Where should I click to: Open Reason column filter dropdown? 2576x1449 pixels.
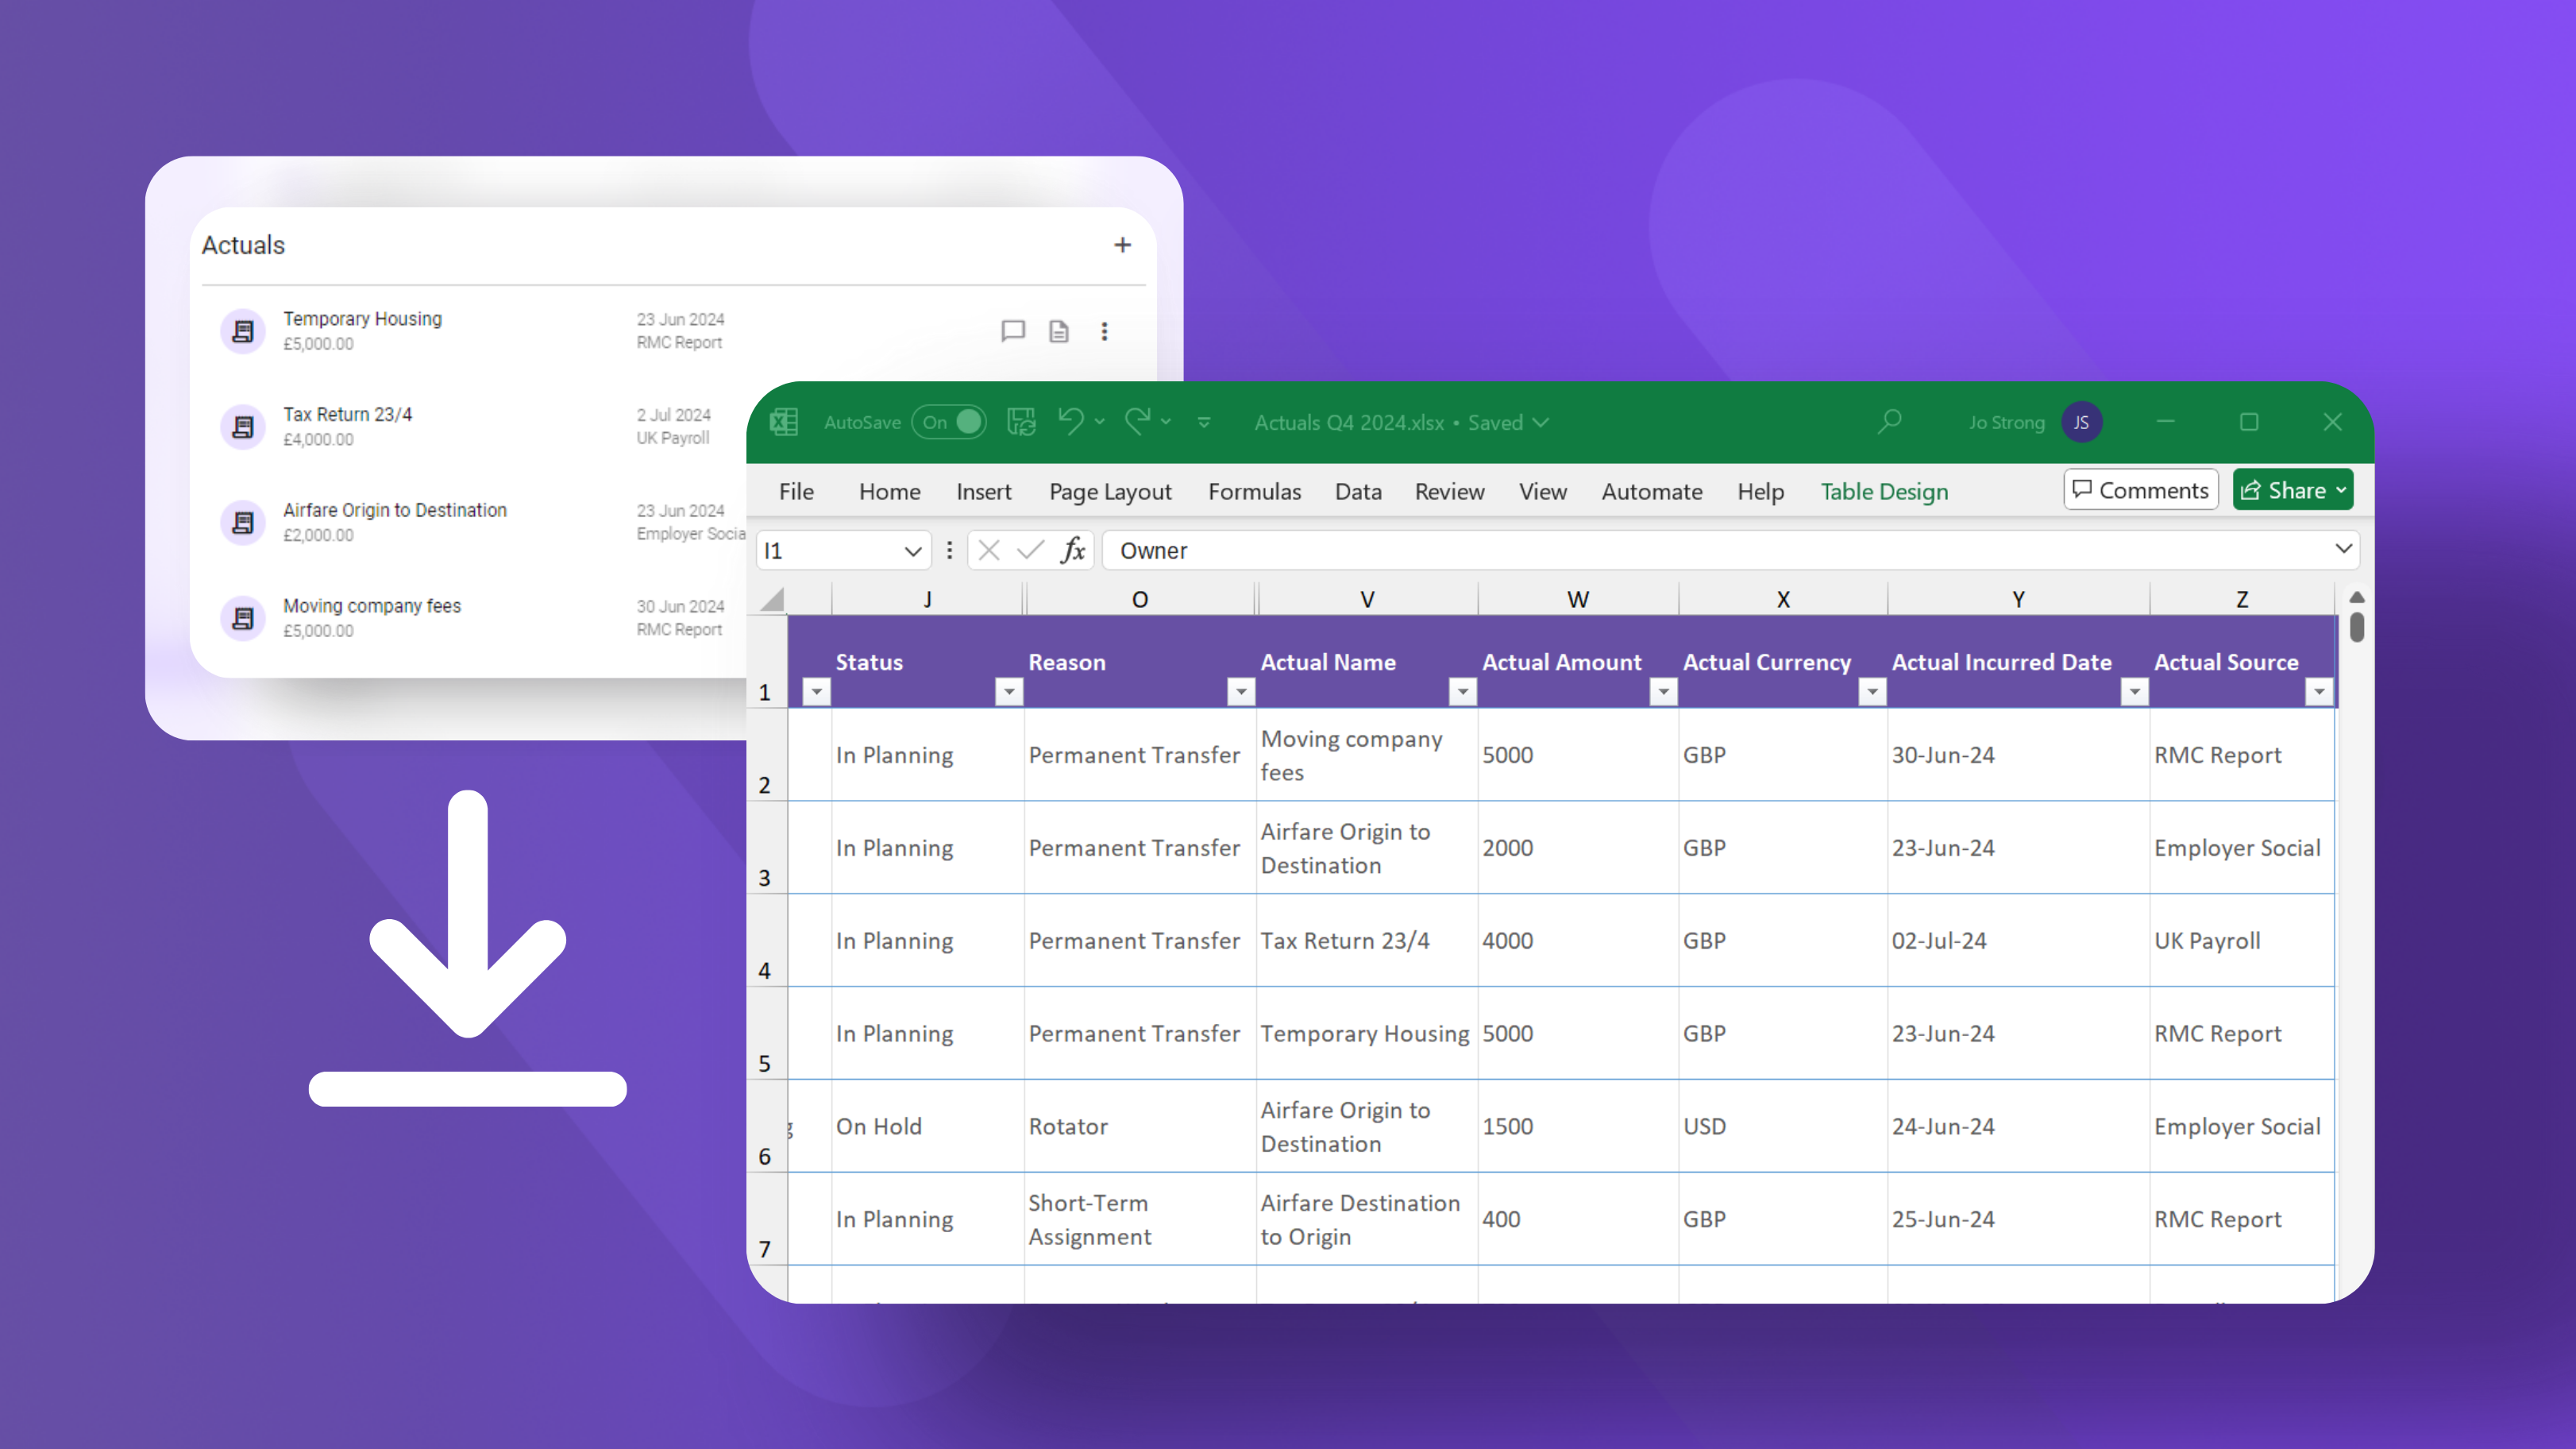point(1241,691)
